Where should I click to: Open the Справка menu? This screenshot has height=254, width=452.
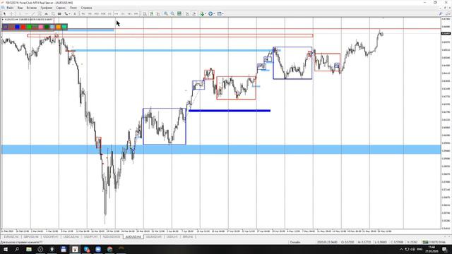tap(86, 8)
